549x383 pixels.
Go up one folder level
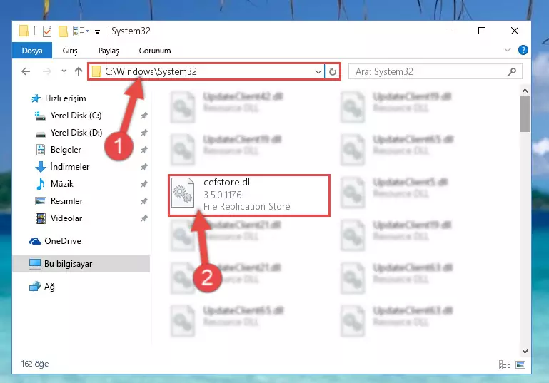(79, 71)
